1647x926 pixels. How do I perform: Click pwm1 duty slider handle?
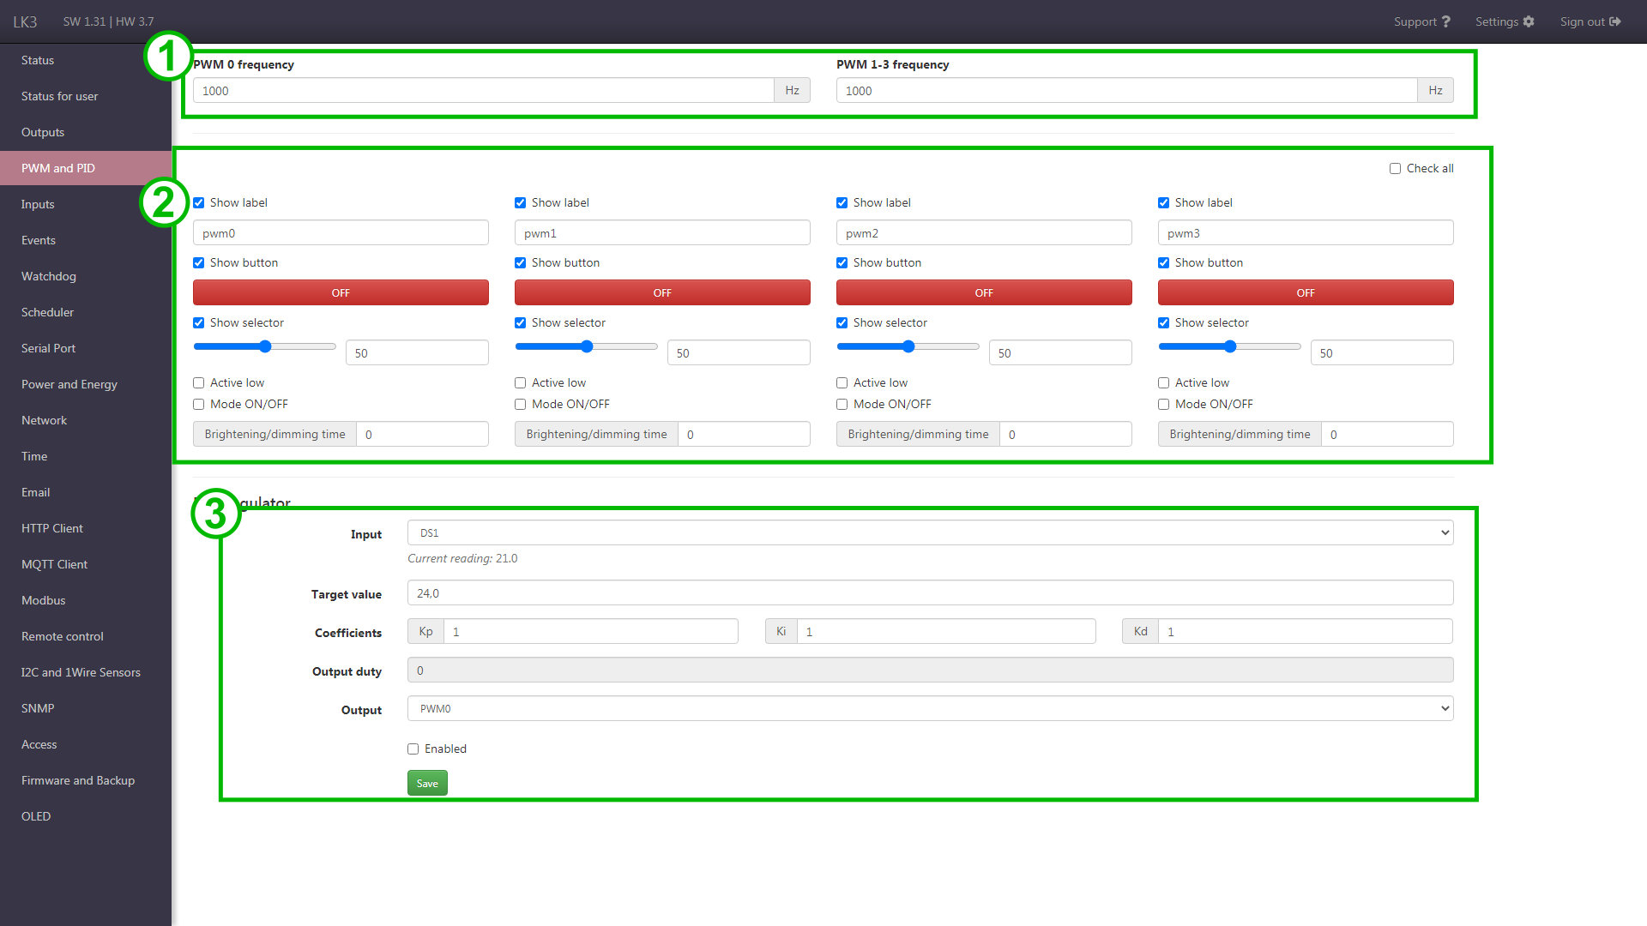point(587,346)
